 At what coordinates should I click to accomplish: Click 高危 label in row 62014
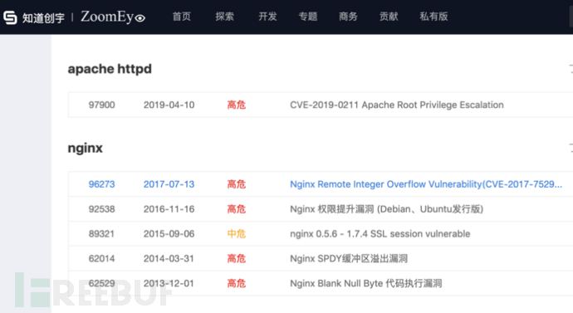237,258
